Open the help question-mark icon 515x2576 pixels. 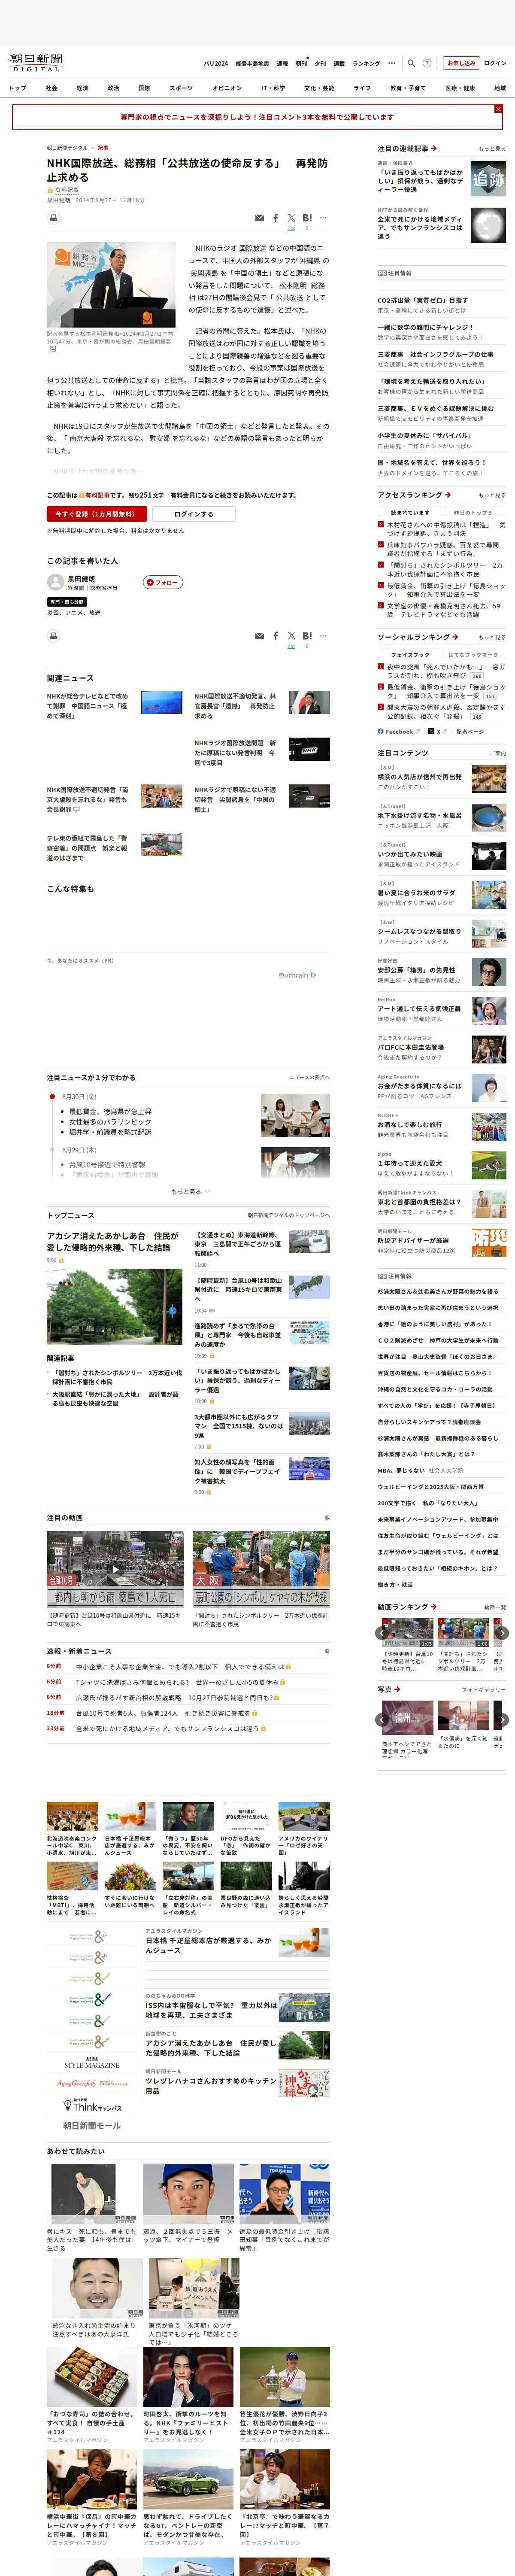pyautogui.click(x=427, y=63)
